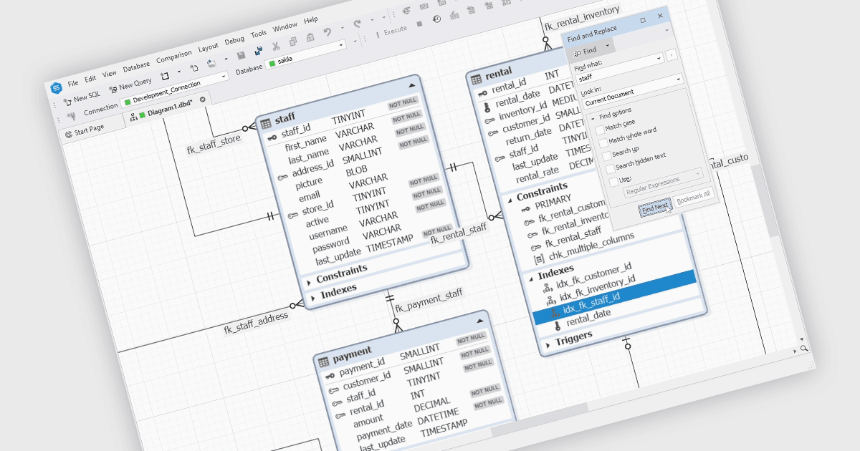Expand Triggers in the rental table
The height and width of the screenshot is (451, 860).
click(548, 345)
